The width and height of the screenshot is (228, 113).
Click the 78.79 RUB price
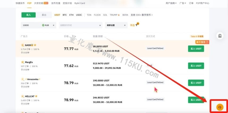(71, 83)
